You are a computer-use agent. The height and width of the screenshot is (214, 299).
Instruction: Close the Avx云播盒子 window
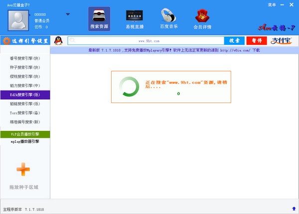292,5
